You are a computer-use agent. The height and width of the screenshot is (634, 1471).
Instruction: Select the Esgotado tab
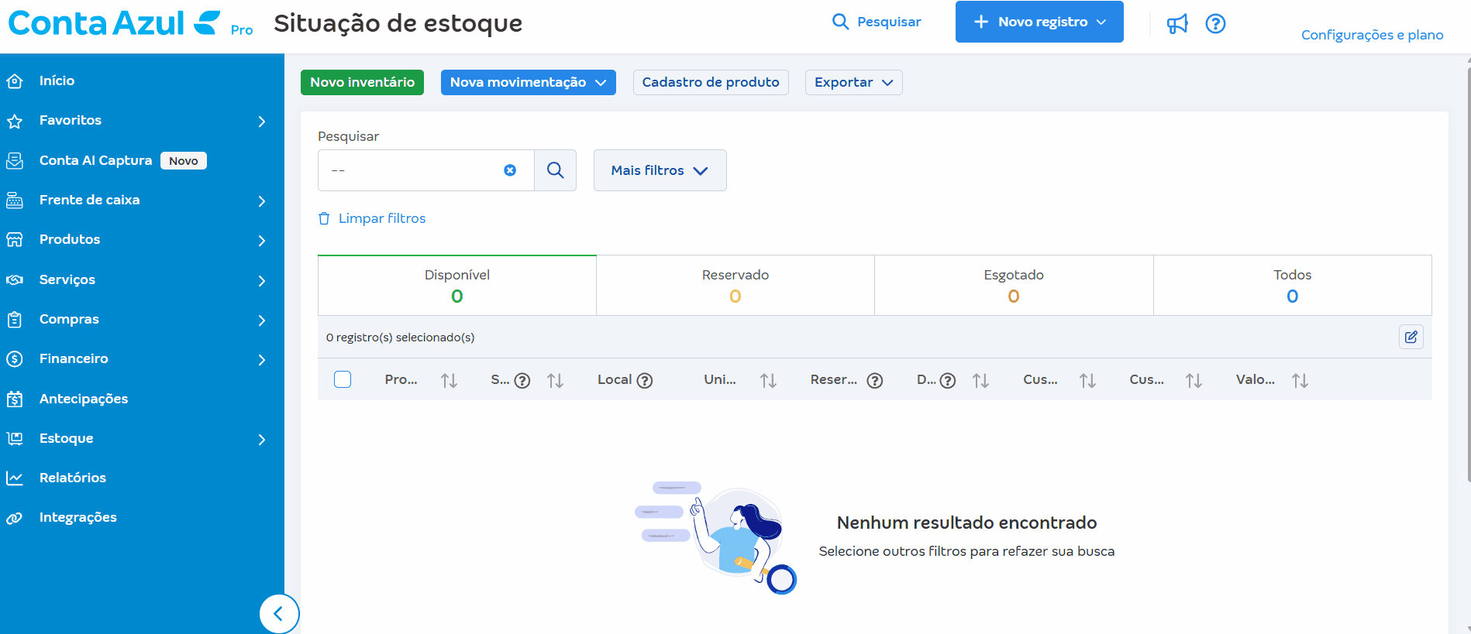click(1013, 285)
